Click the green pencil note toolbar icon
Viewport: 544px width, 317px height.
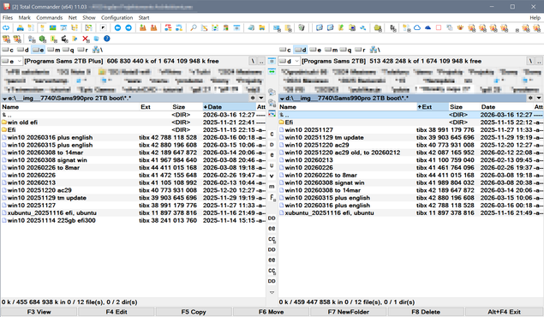[341, 27]
